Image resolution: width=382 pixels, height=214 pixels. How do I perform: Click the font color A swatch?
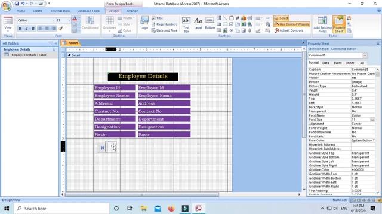point(75,18)
